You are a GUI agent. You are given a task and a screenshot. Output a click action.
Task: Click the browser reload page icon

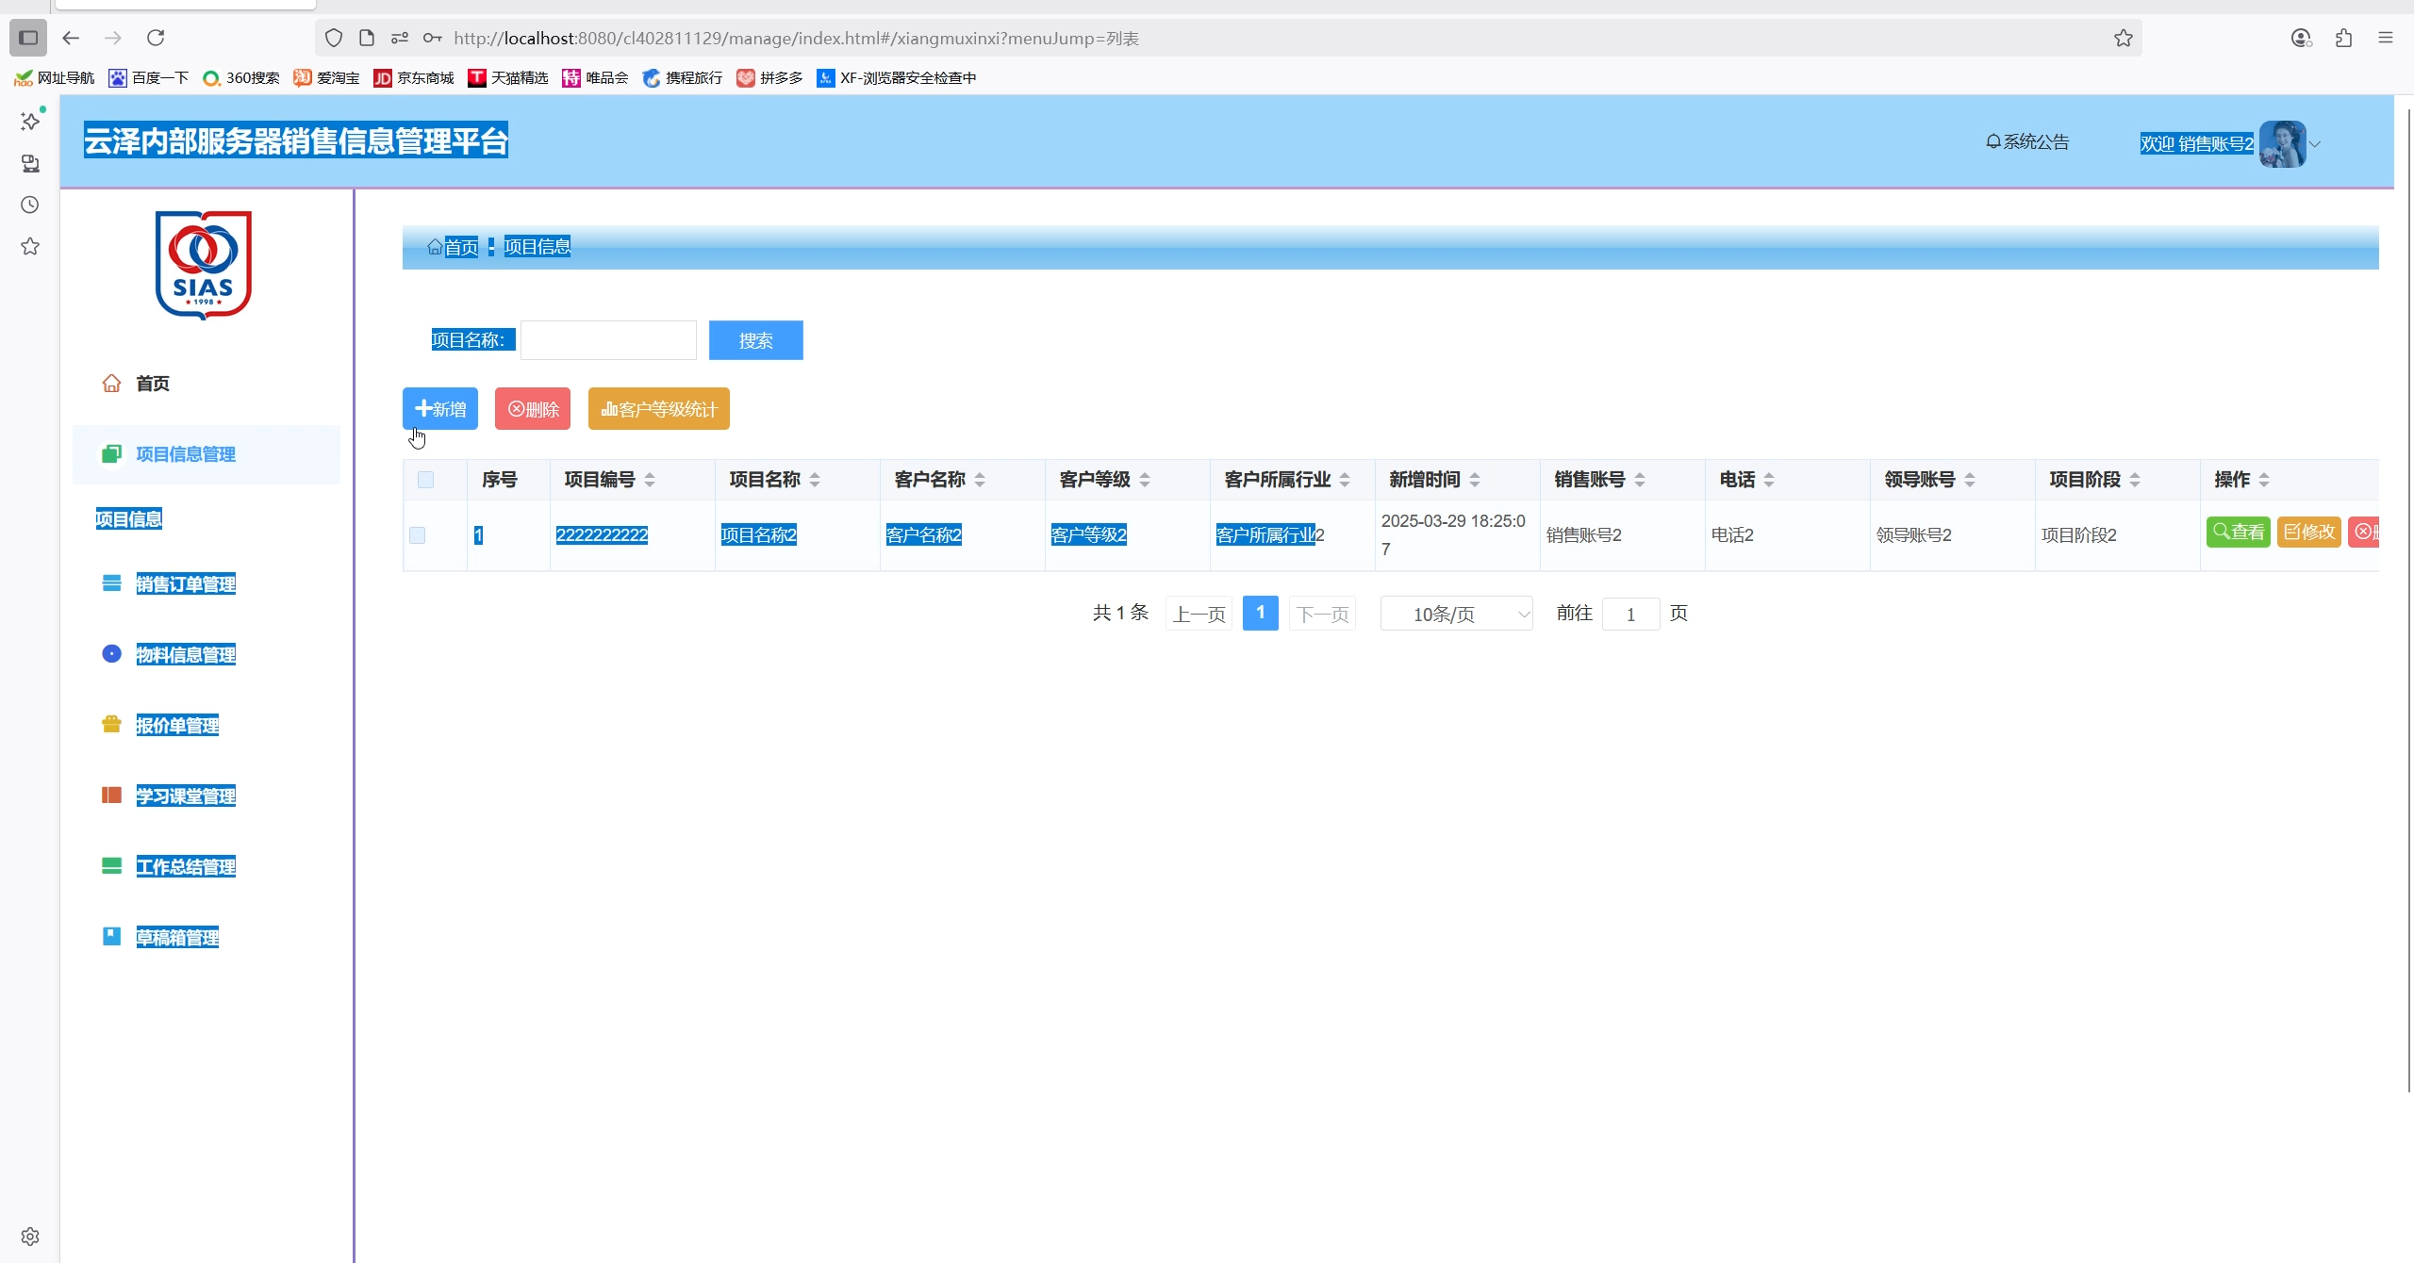156,38
